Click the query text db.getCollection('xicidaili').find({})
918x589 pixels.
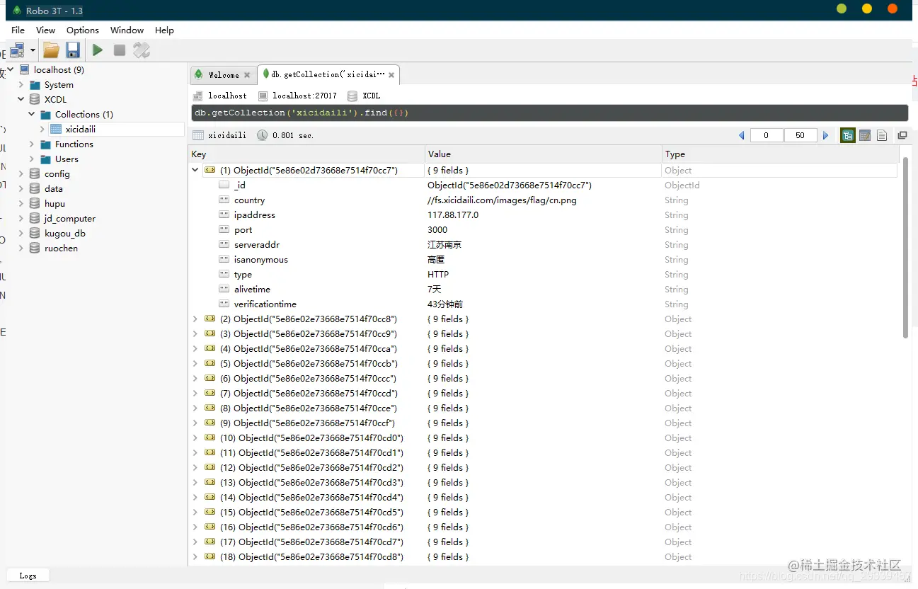(x=302, y=113)
